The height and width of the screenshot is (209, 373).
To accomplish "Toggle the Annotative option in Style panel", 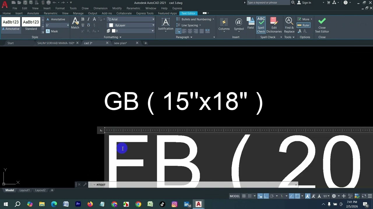I will pyautogui.click(x=55, y=19).
